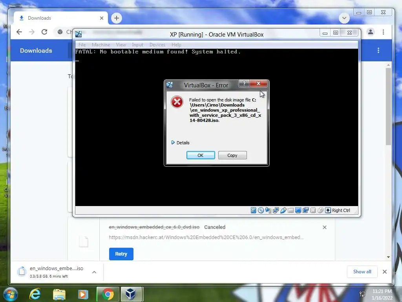Reload the Chrome page
Screen dimensions: 402x302
coord(44,32)
